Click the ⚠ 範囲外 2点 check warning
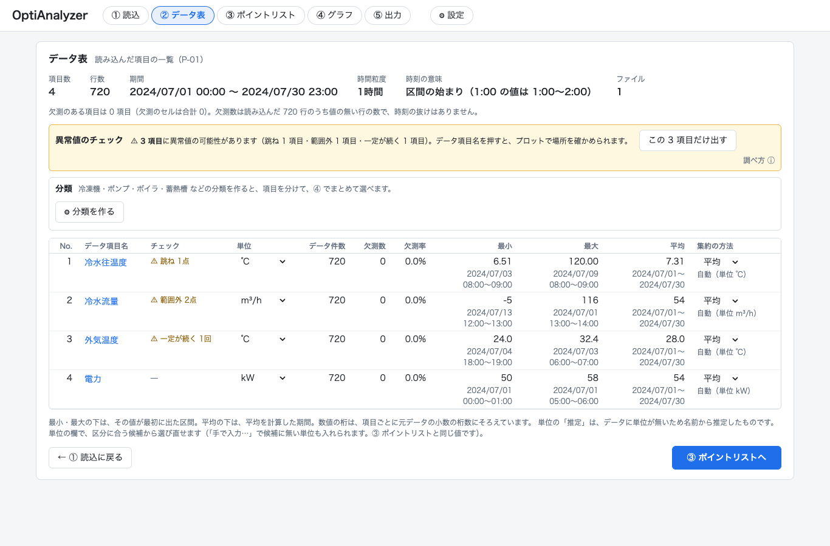 (x=174, y=300)
